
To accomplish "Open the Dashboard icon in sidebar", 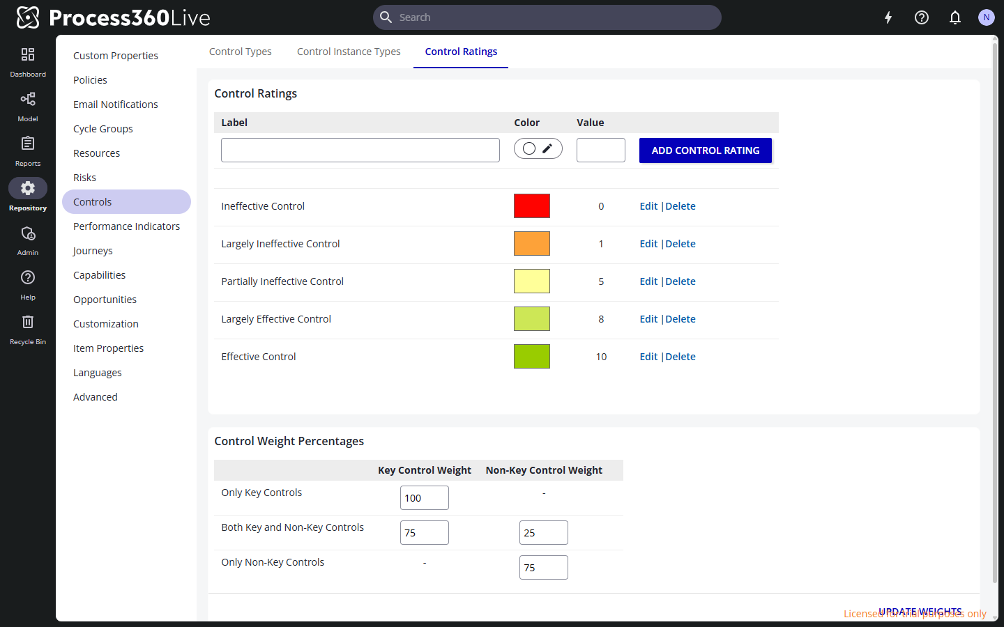I will click(x=28, y=54).
